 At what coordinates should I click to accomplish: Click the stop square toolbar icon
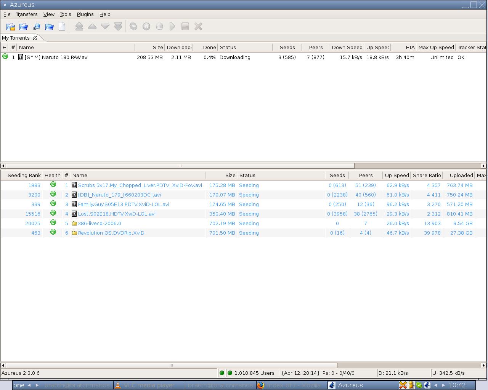click(185, 26)
